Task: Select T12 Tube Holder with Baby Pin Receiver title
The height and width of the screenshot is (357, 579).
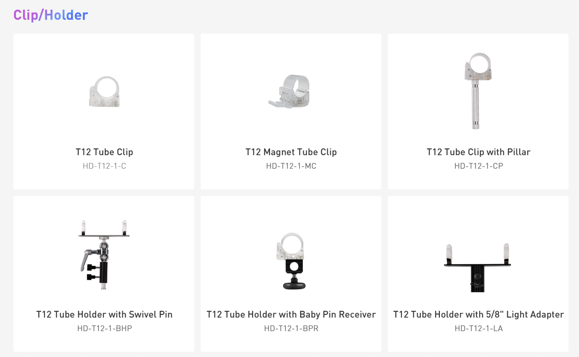Action: [291, 315]
